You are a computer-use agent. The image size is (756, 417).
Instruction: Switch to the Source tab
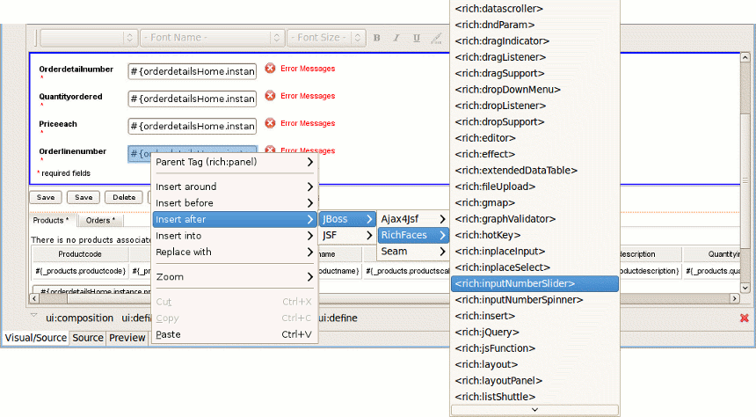pos(88,338)
